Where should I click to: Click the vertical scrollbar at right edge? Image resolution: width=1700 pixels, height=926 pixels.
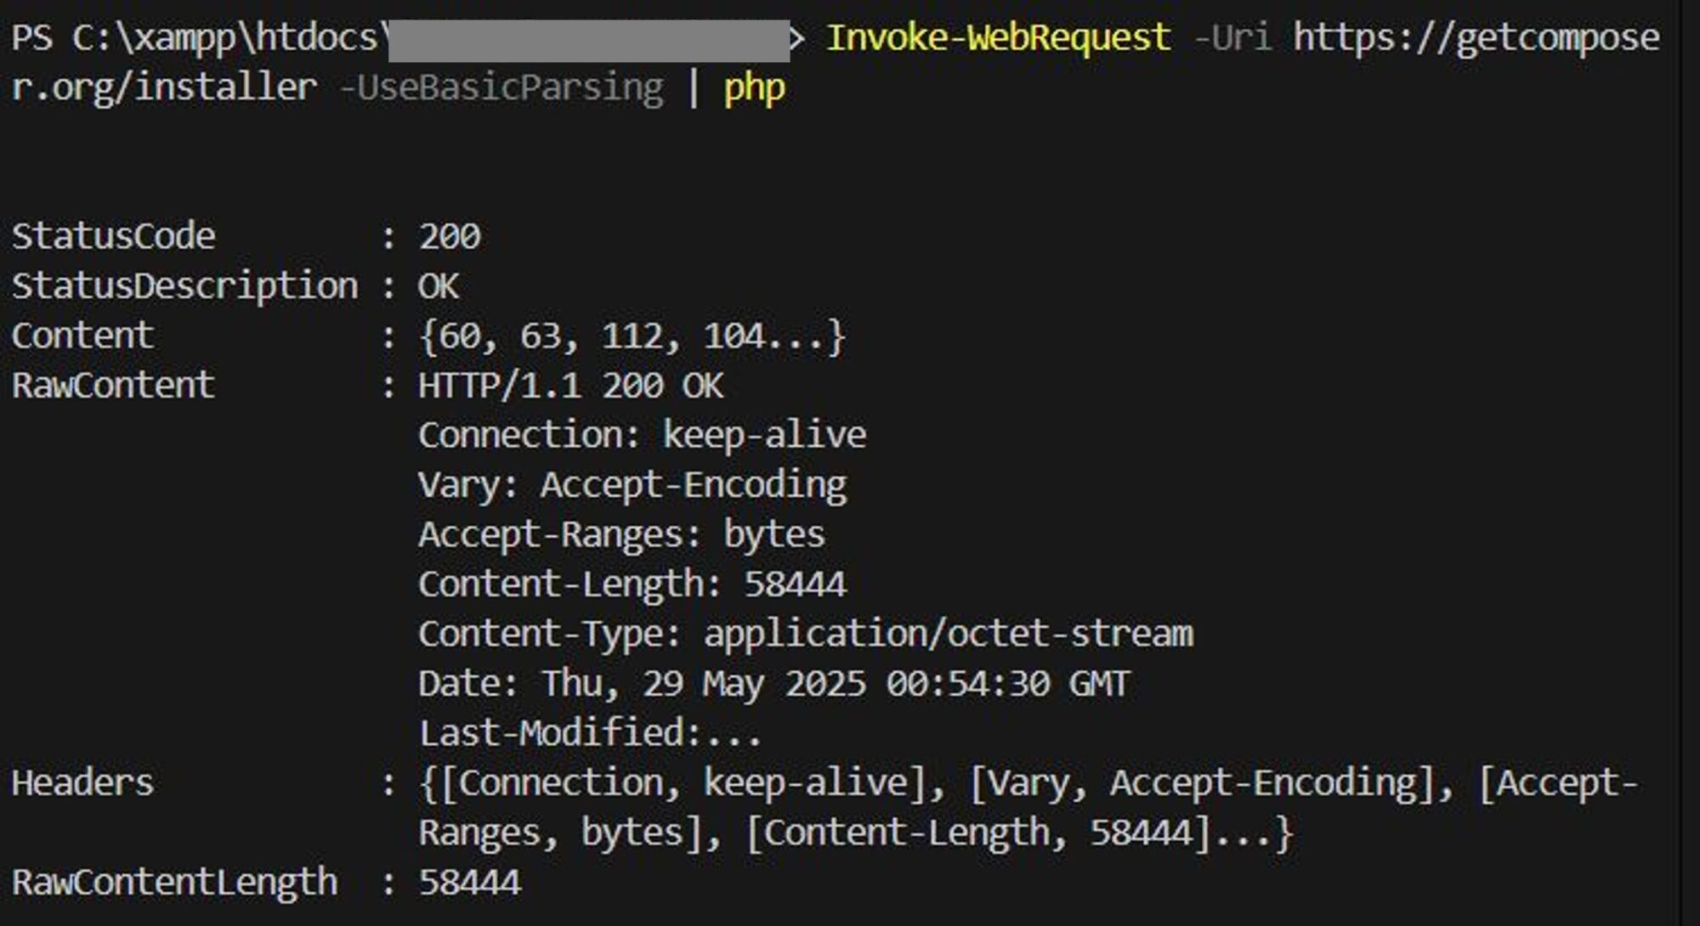pos(1690,463)
